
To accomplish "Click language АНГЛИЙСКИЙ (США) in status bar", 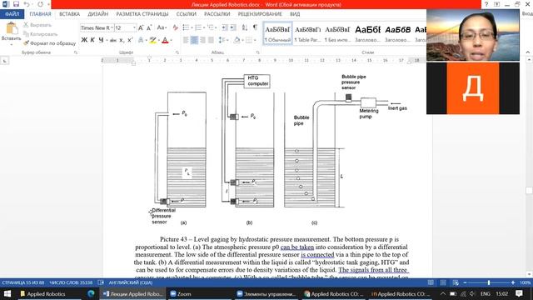I will 131,282.
